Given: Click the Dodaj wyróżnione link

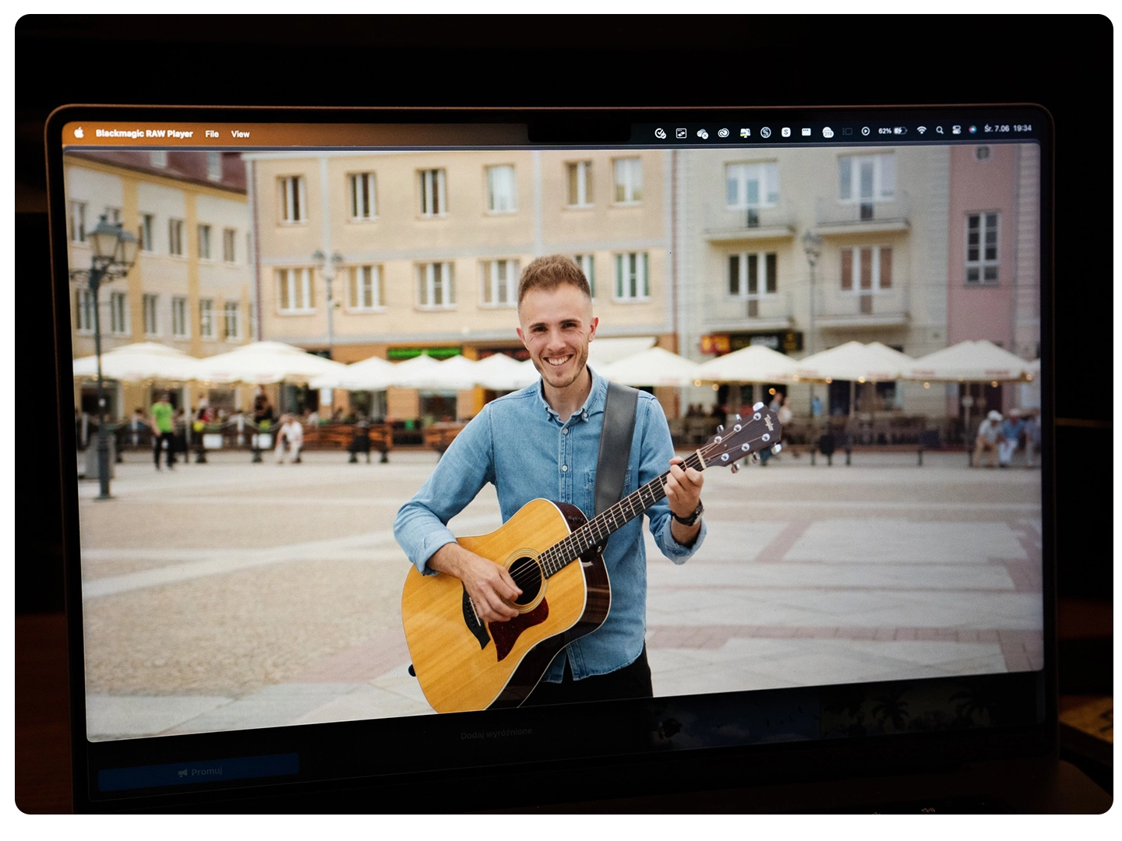Looking at the screenshot, I should [496, 733].
